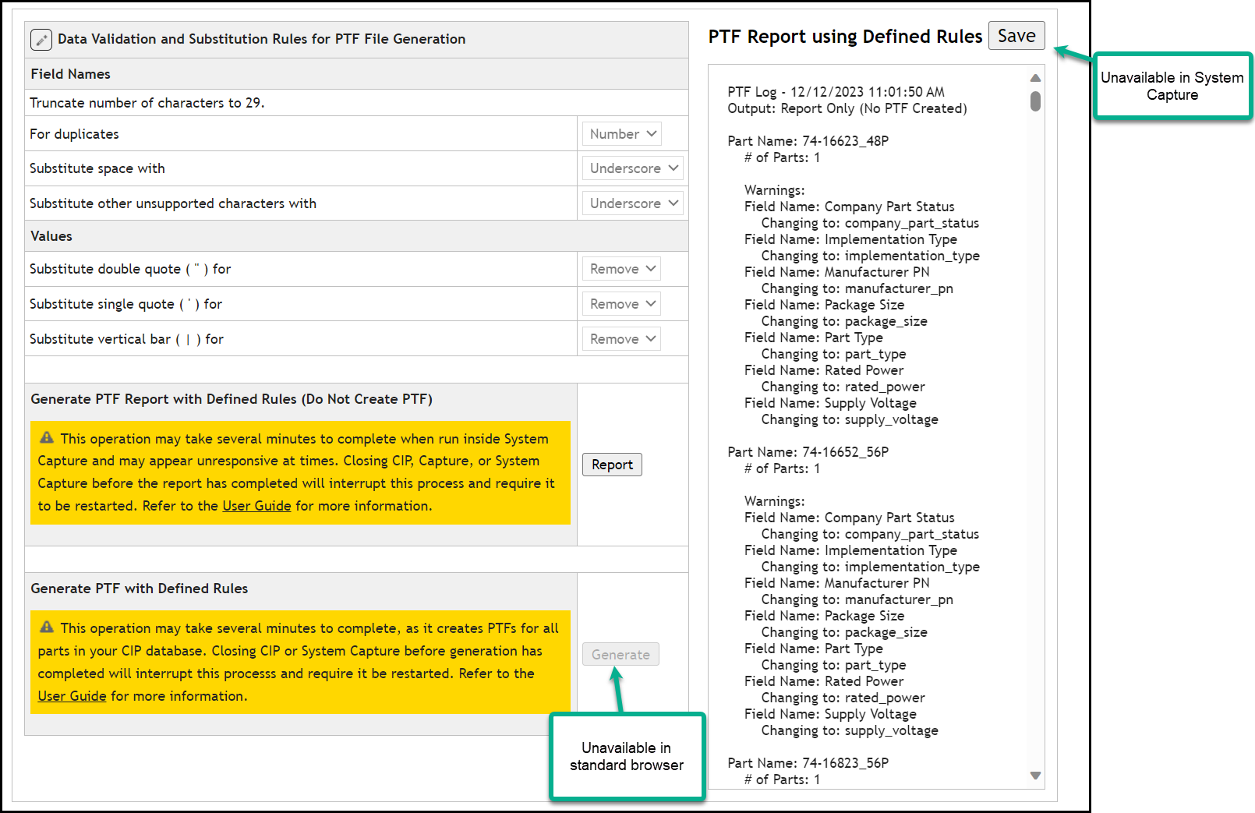Screen dimensions: 1255x813
Task: Open the double quote Remove dropdown
Action: click(620, 268)
